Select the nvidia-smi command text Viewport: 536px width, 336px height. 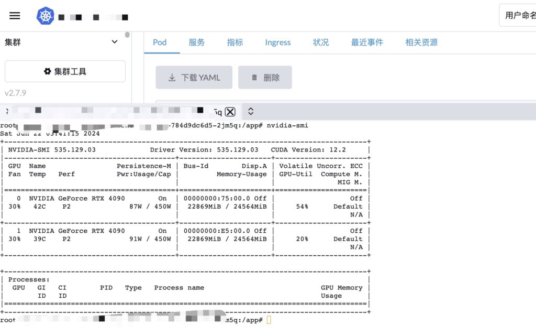click(287, 125)
